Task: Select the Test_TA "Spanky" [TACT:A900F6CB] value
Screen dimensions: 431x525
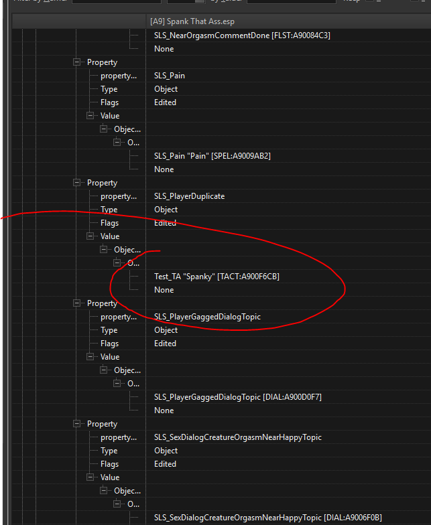Action: click(217, 276)
